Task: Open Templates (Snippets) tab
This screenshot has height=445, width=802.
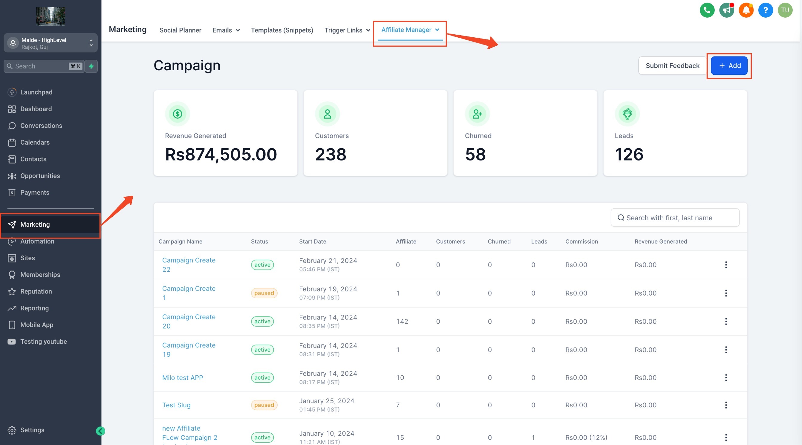Action: click(282, 30)
